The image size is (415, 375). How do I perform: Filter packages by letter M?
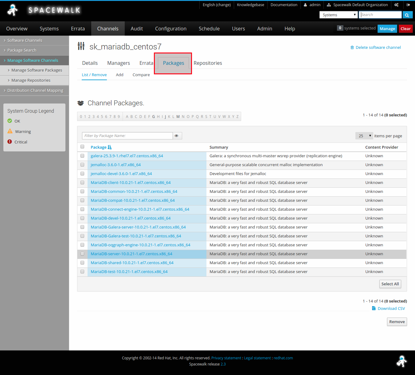tap(178, 116)
